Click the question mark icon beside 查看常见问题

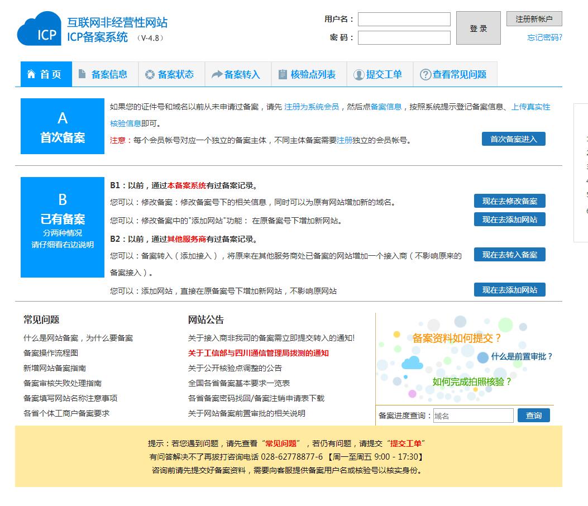point(426,75)
